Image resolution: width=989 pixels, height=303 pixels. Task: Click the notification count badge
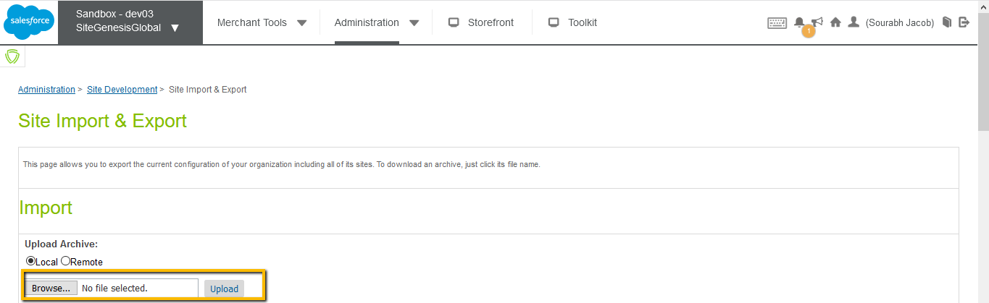(x=809, y=31)
